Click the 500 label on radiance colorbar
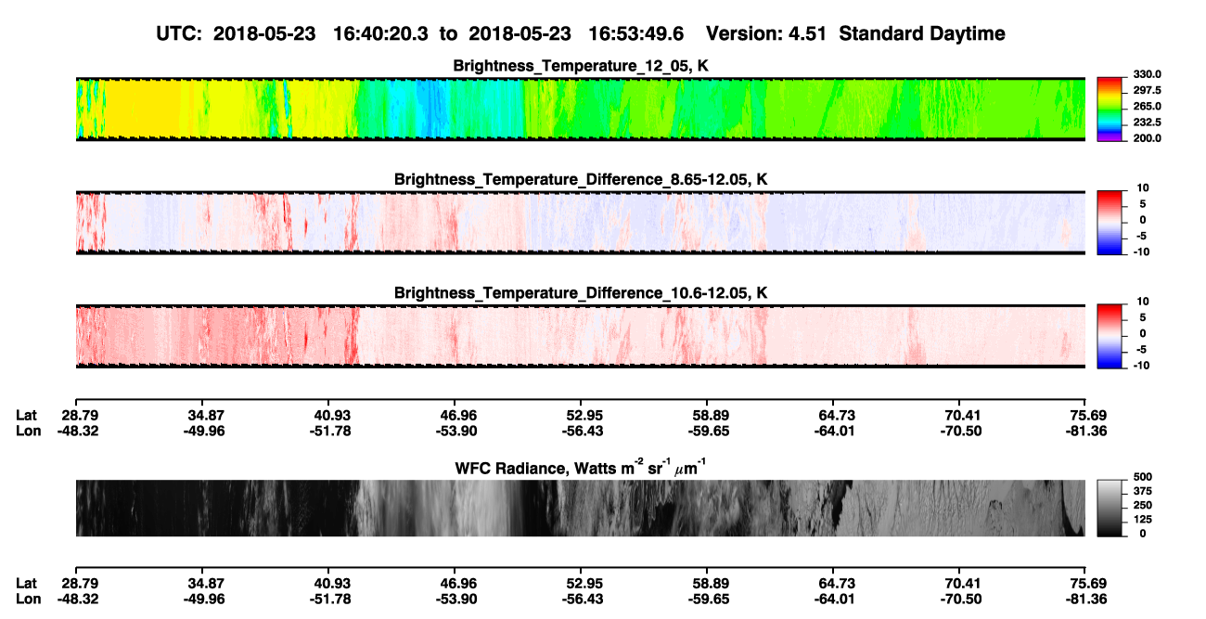 click(1145, 479)
